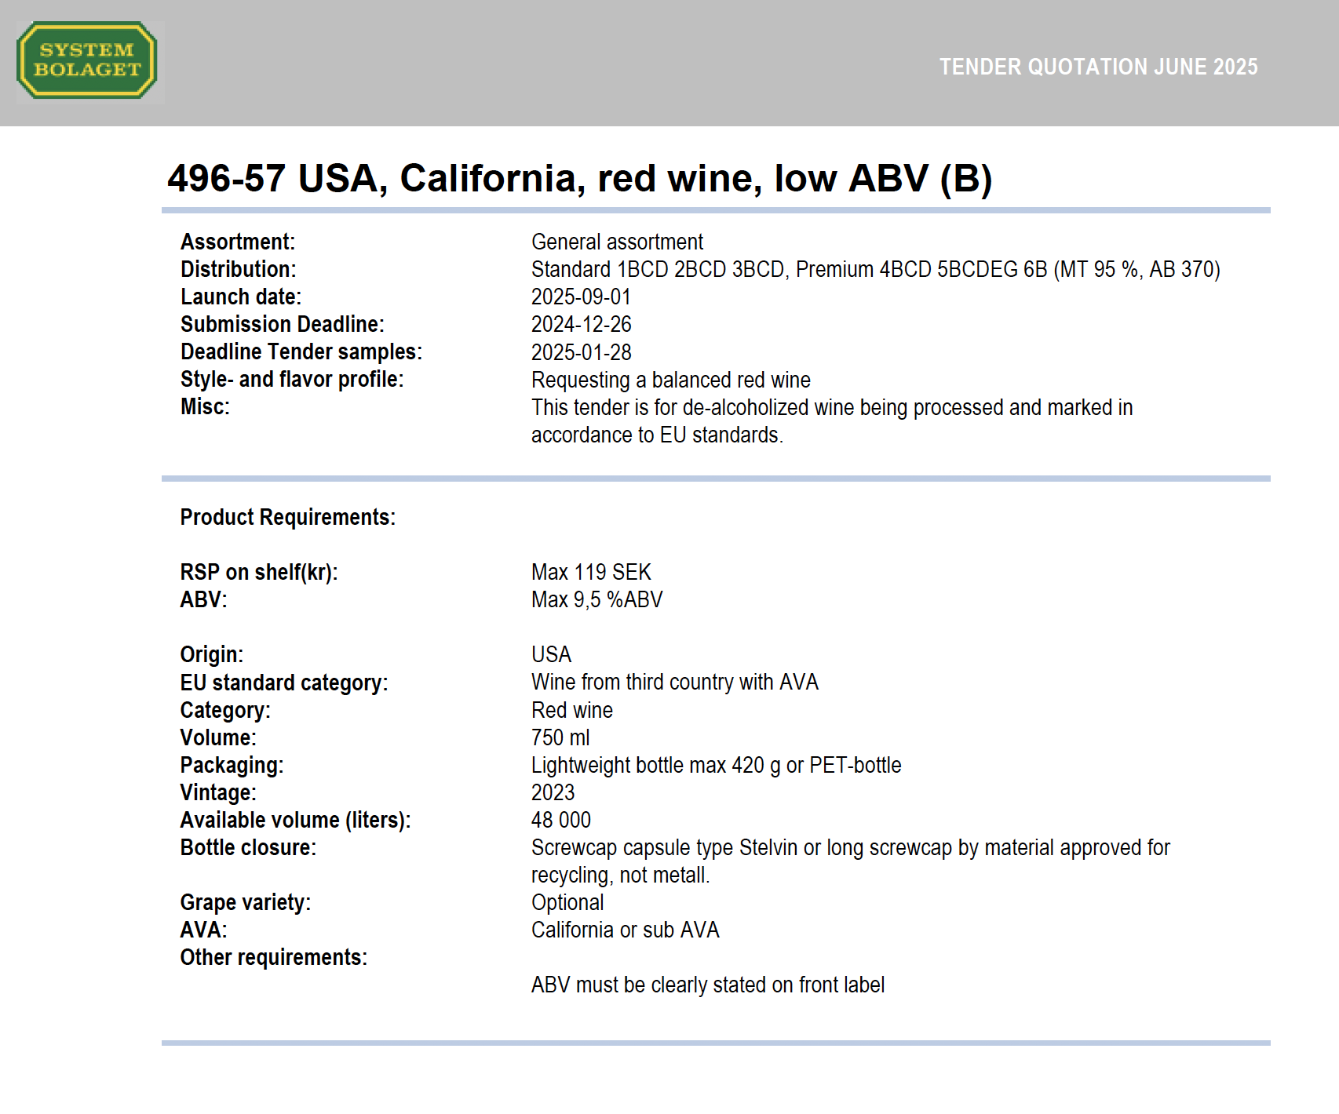Click the 496-57 USA California tender title

(579, 178)
